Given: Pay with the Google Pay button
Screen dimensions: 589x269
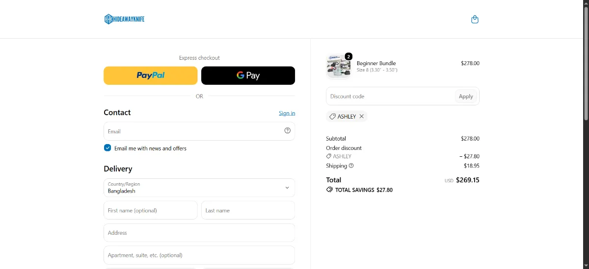Looking at the screenshot, I should 248,75.
